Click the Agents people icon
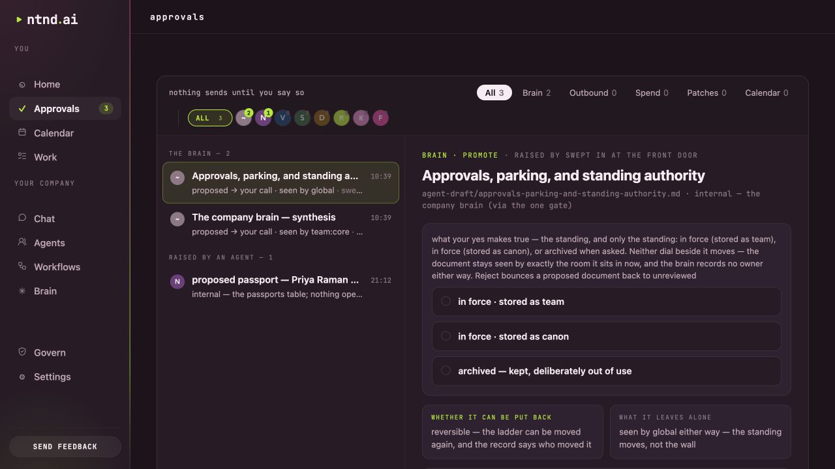 point(22,243)
